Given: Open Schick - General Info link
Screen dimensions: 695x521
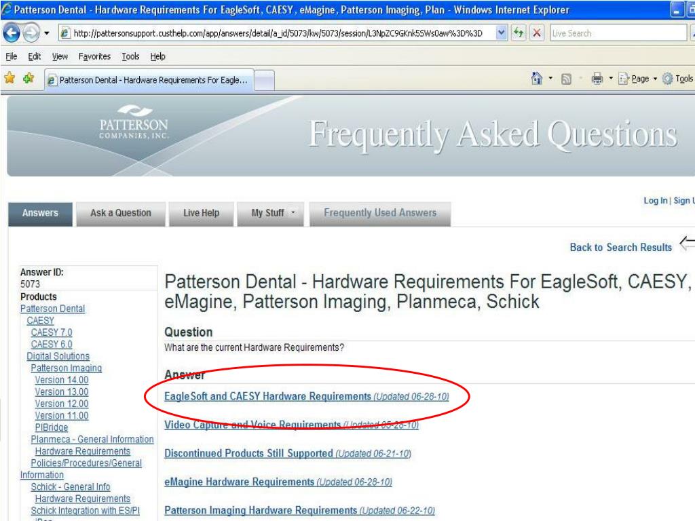Looking at the screenshot, I should (x=71, y=487).
